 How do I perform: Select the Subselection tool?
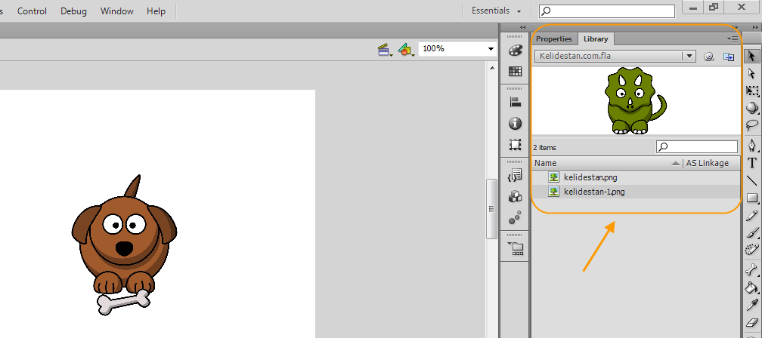[x=751, y=73]
